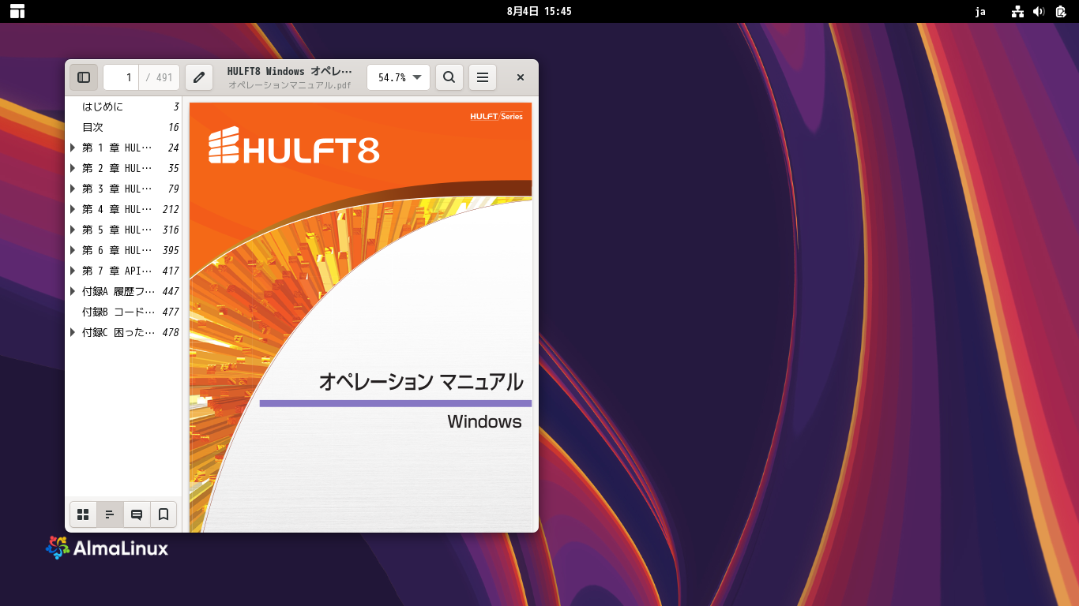
Task: Expand the 第 3 章 outline triangle
Action: pos(73,189)
